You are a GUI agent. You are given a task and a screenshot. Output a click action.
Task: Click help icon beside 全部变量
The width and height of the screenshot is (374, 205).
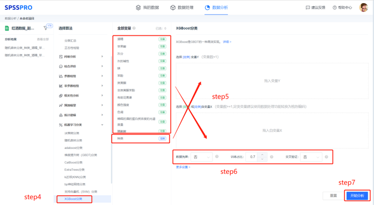[x=134, y=28]
